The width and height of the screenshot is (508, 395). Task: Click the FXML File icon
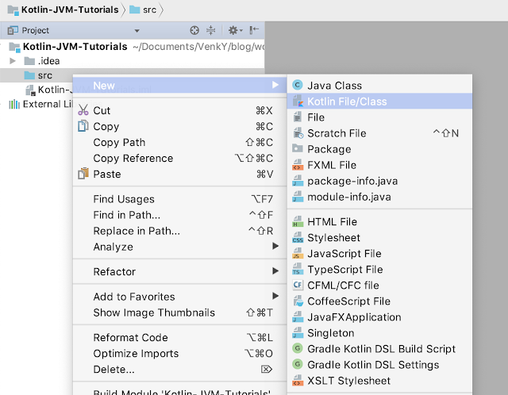point(298,165)
